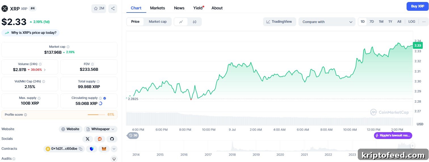Set chart range to 7D
The image size is (429, 162).
[372, 22]
